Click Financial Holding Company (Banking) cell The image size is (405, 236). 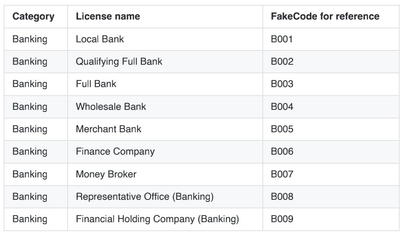pos(157,219)
